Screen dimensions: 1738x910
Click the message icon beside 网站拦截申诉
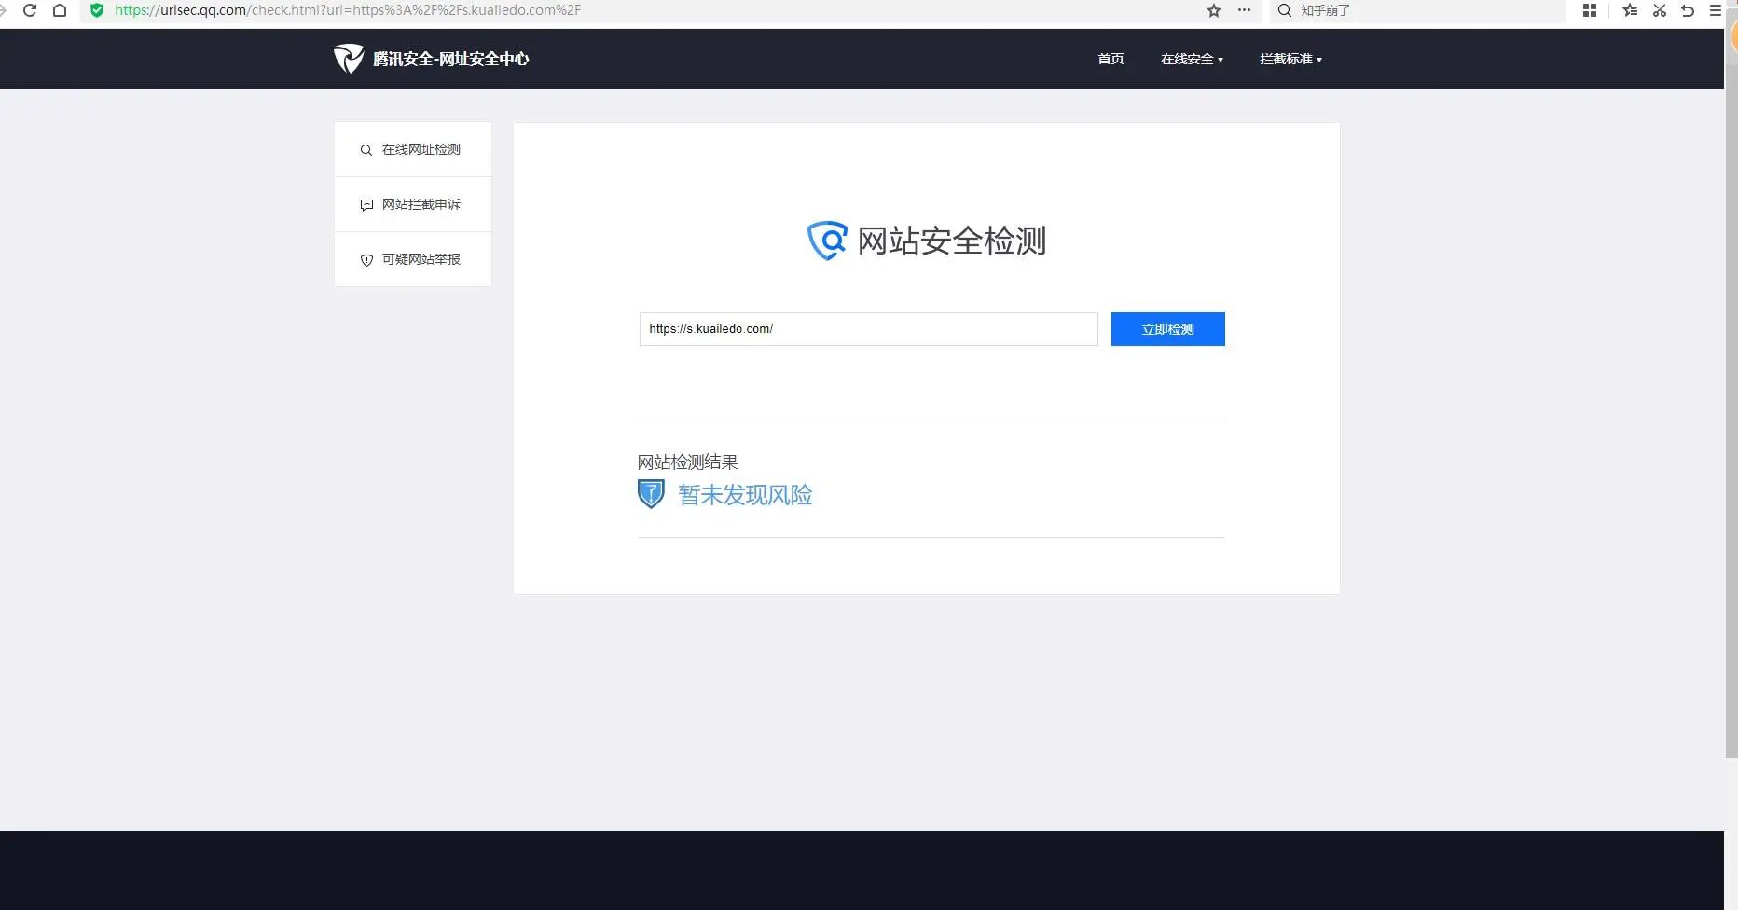(366, 205)
